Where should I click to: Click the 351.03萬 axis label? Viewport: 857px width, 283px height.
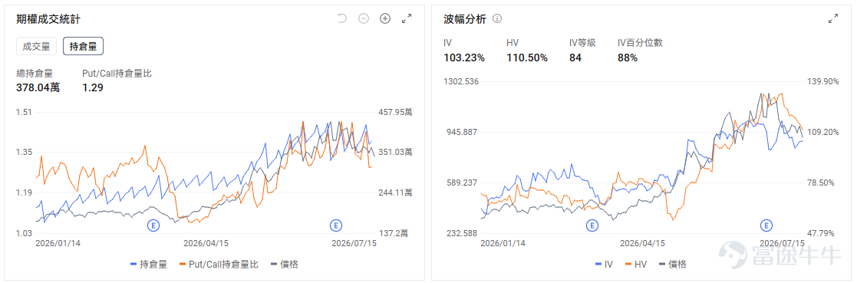point(395,152)
